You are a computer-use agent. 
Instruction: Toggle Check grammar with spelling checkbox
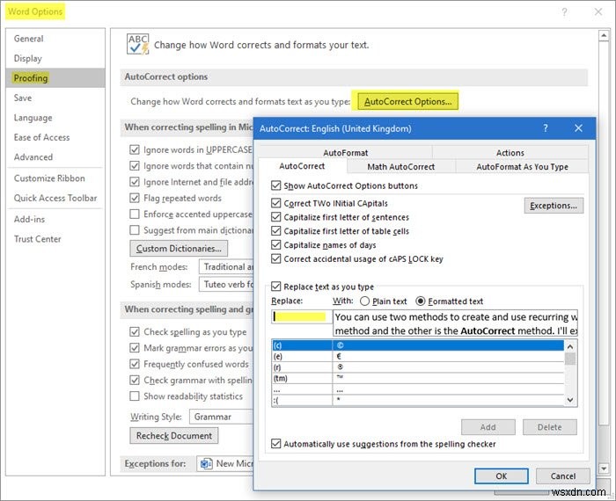(x=135, y=381)
